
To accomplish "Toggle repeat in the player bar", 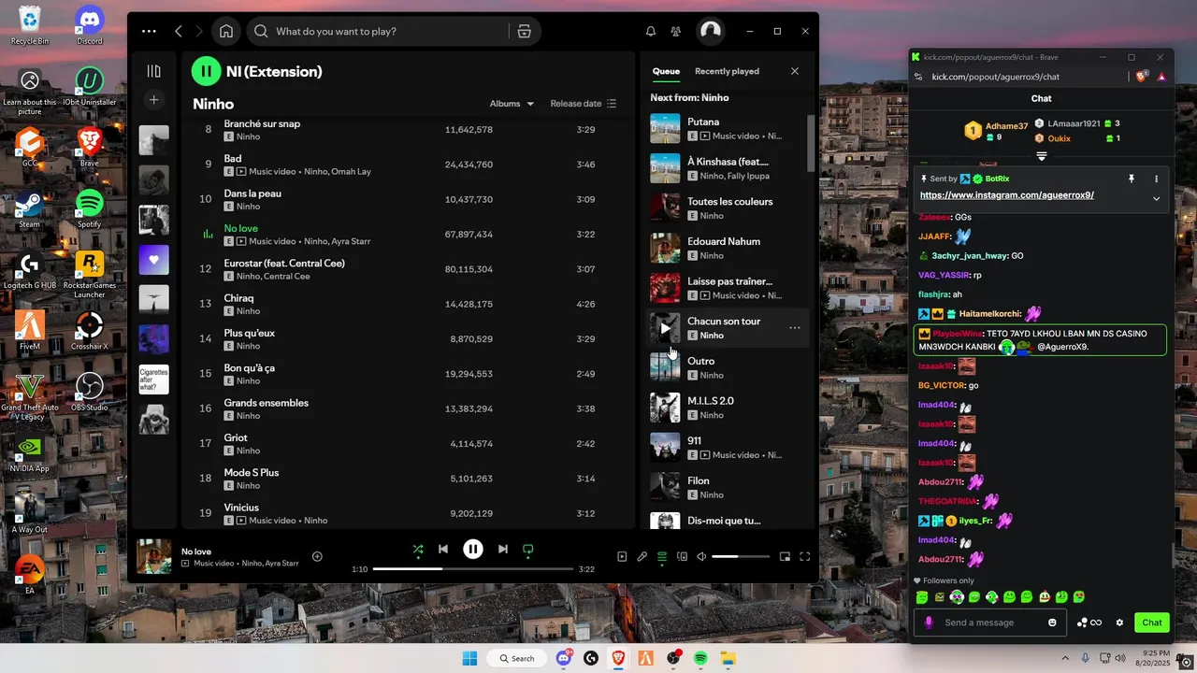I will (527, 550).
